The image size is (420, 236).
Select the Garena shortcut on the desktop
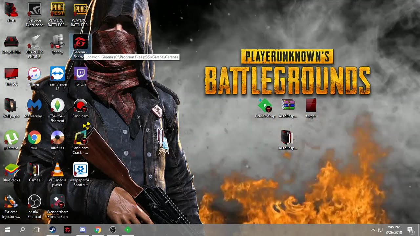click(80, 47)
